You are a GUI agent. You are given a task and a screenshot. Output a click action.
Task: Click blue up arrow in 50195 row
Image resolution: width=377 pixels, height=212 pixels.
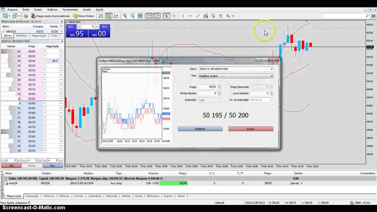pyautogui.click(x=61, y=103)
